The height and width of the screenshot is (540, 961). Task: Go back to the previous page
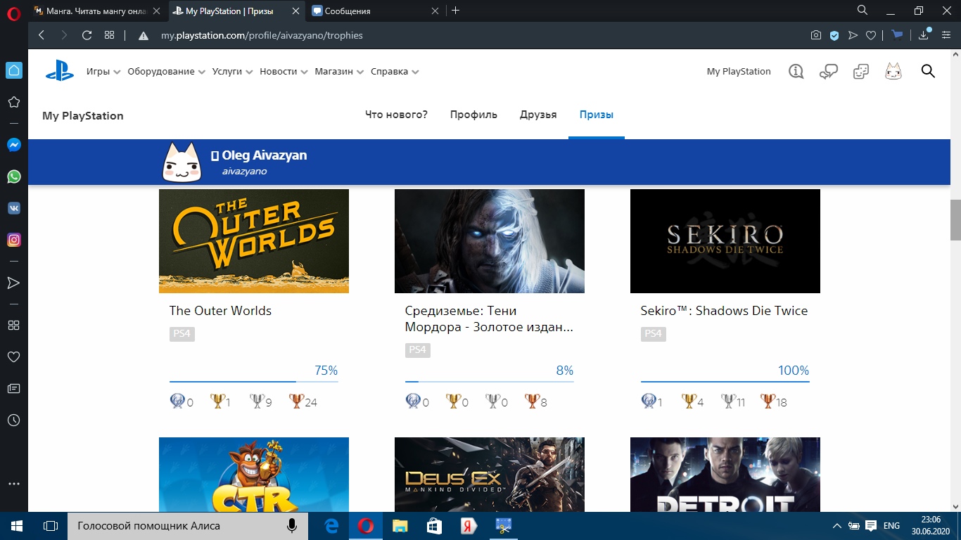(42, 35)
